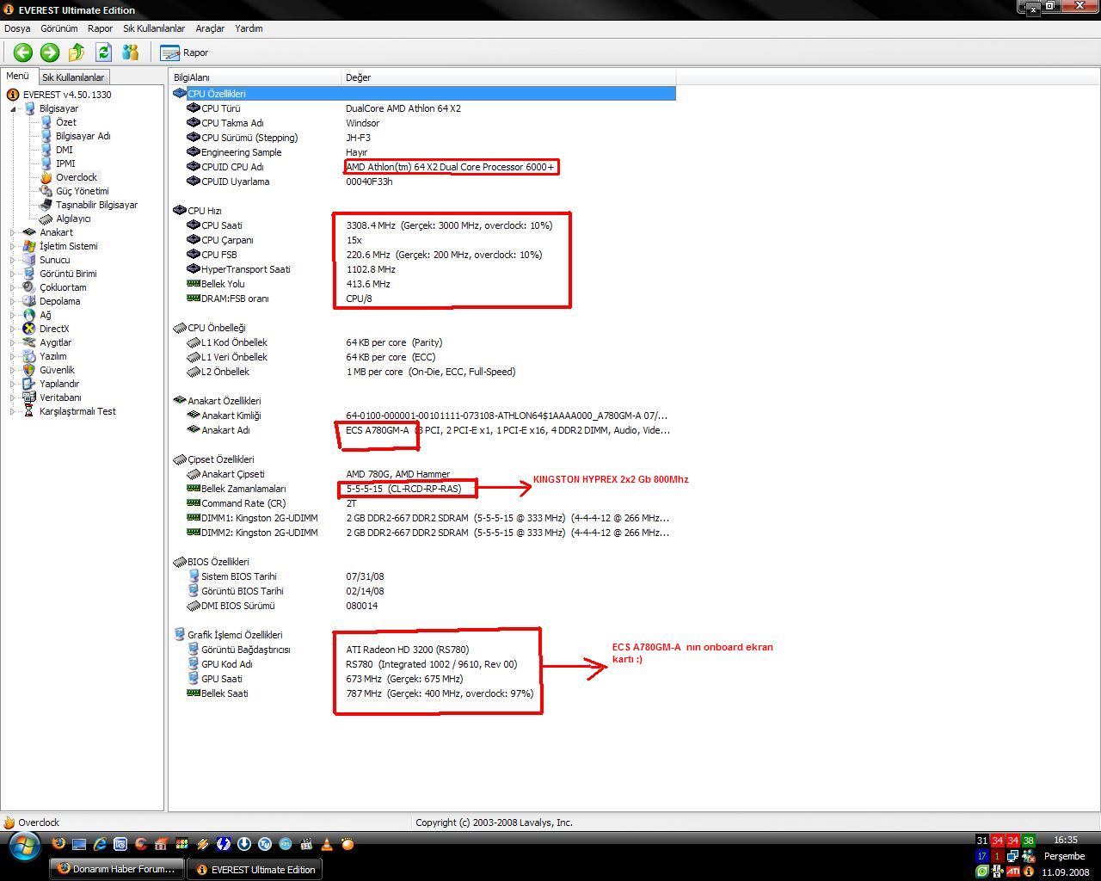The image size is (1101, 881).
Task: Expand the Anakart tree node
Action: pyautogui.click(x=13, y=232)
